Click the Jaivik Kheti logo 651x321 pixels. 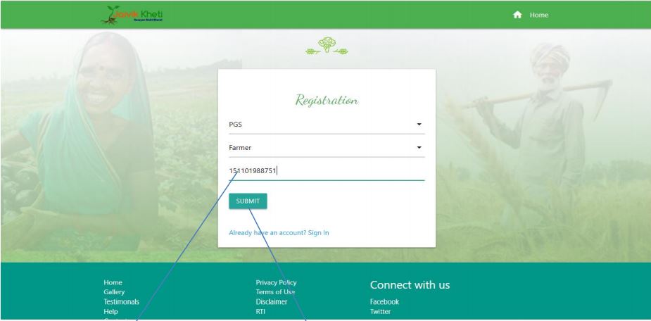point(132,15)
